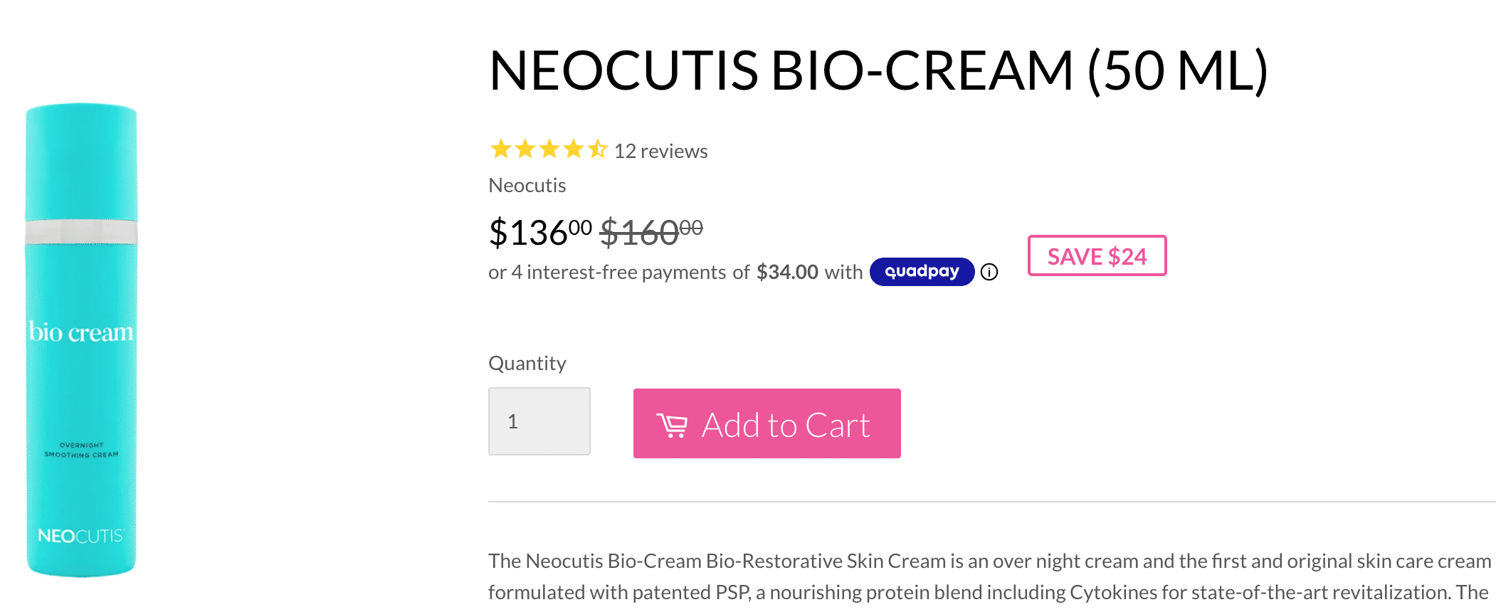Click the shopping cart icon in Add to Cart
Image resolution: width=1496 pixels, height=612 pixels.
(x=673, y=423)
